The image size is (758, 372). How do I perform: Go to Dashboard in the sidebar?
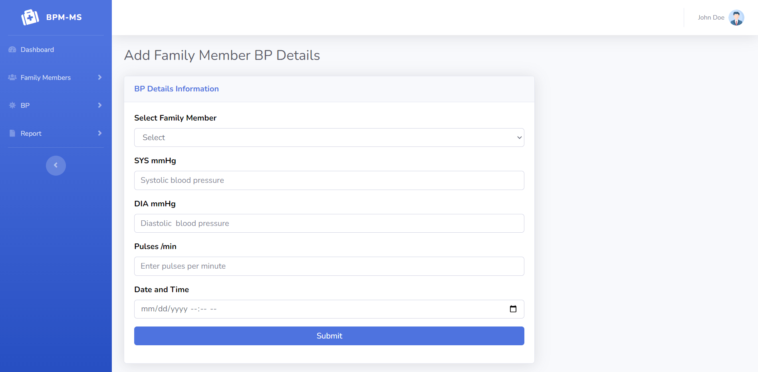[x=37, y=49]
